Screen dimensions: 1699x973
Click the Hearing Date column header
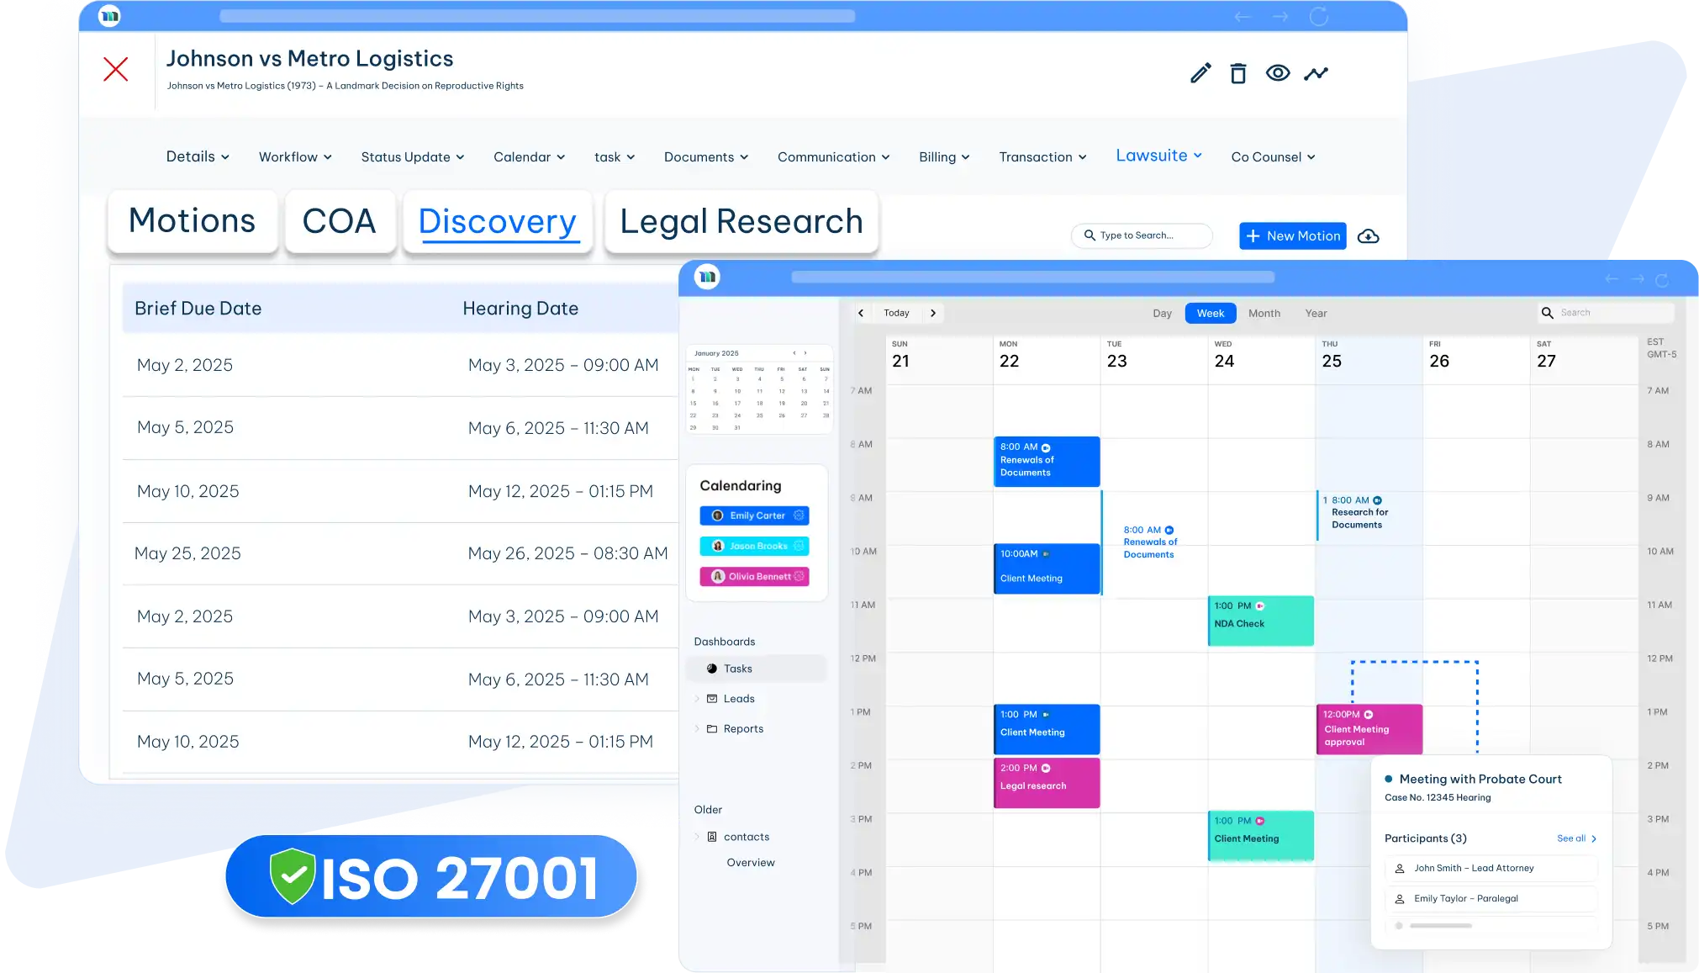(520, 309)
